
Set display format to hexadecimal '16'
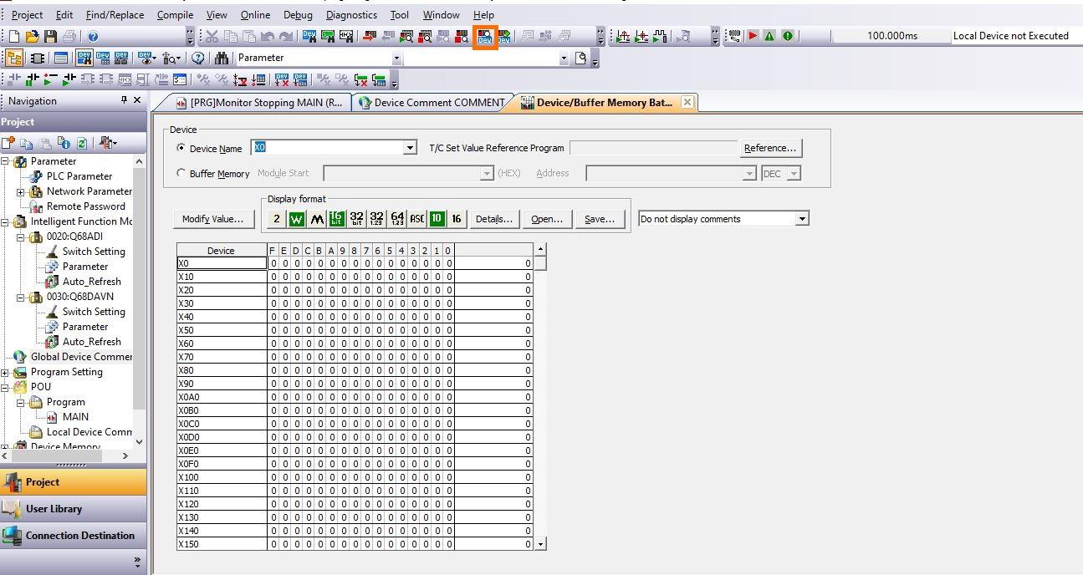pos(457,218)
